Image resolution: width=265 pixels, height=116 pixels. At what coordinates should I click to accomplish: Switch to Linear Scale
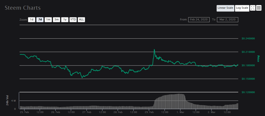click(225, 8)
